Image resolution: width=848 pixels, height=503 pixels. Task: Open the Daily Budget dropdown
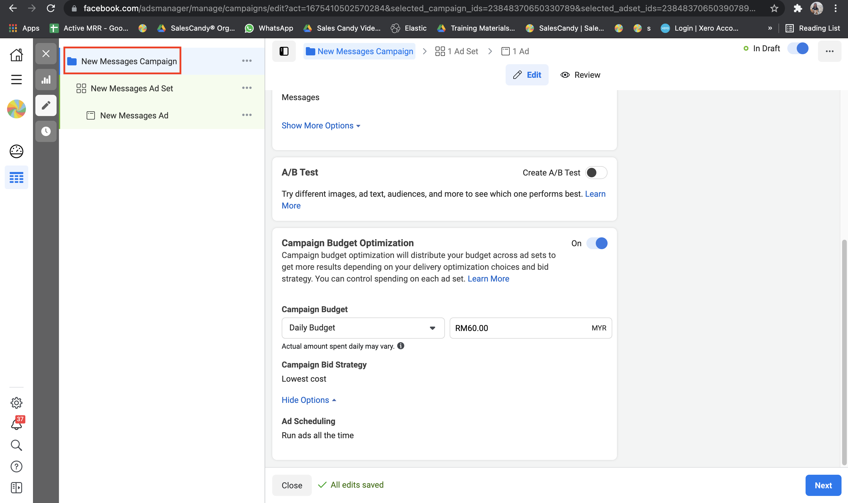(x=363, y=328)
